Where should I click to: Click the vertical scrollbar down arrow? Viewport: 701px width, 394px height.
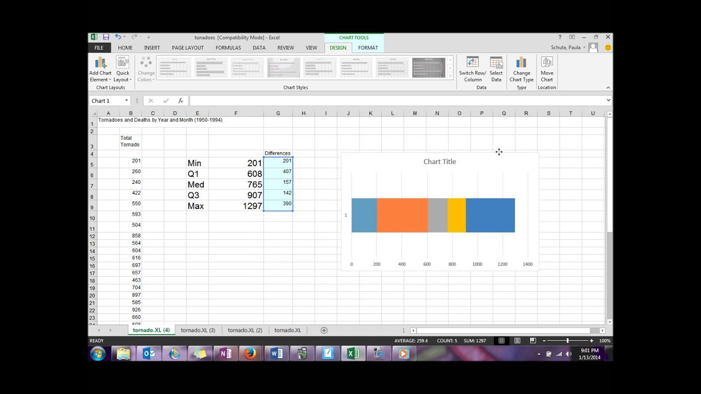coord(610,322)
